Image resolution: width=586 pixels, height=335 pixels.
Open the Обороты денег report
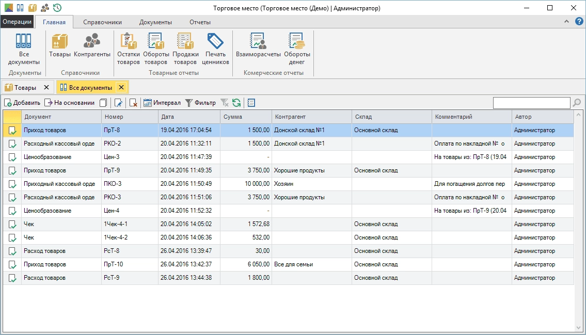tap(297, 49)
